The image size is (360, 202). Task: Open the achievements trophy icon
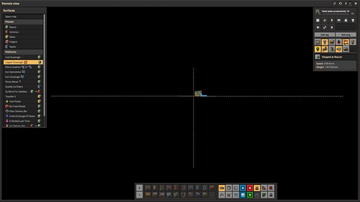coord(353,20)
